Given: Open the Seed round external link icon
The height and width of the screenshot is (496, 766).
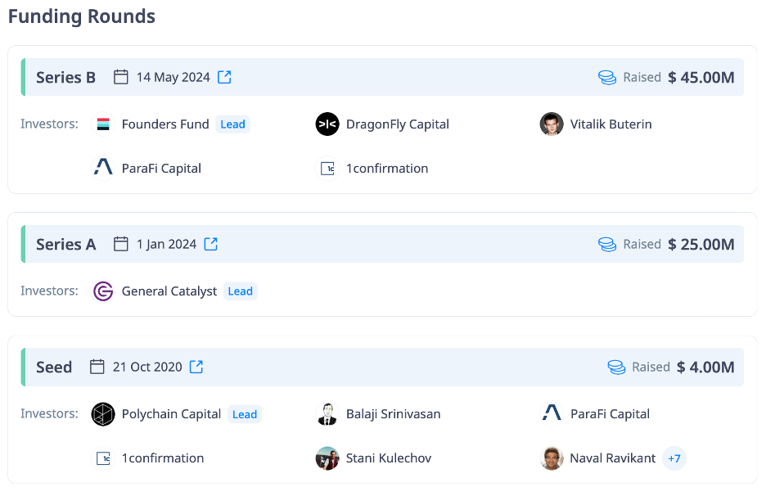Looking at the screenshot, I should tap(196, 367).
